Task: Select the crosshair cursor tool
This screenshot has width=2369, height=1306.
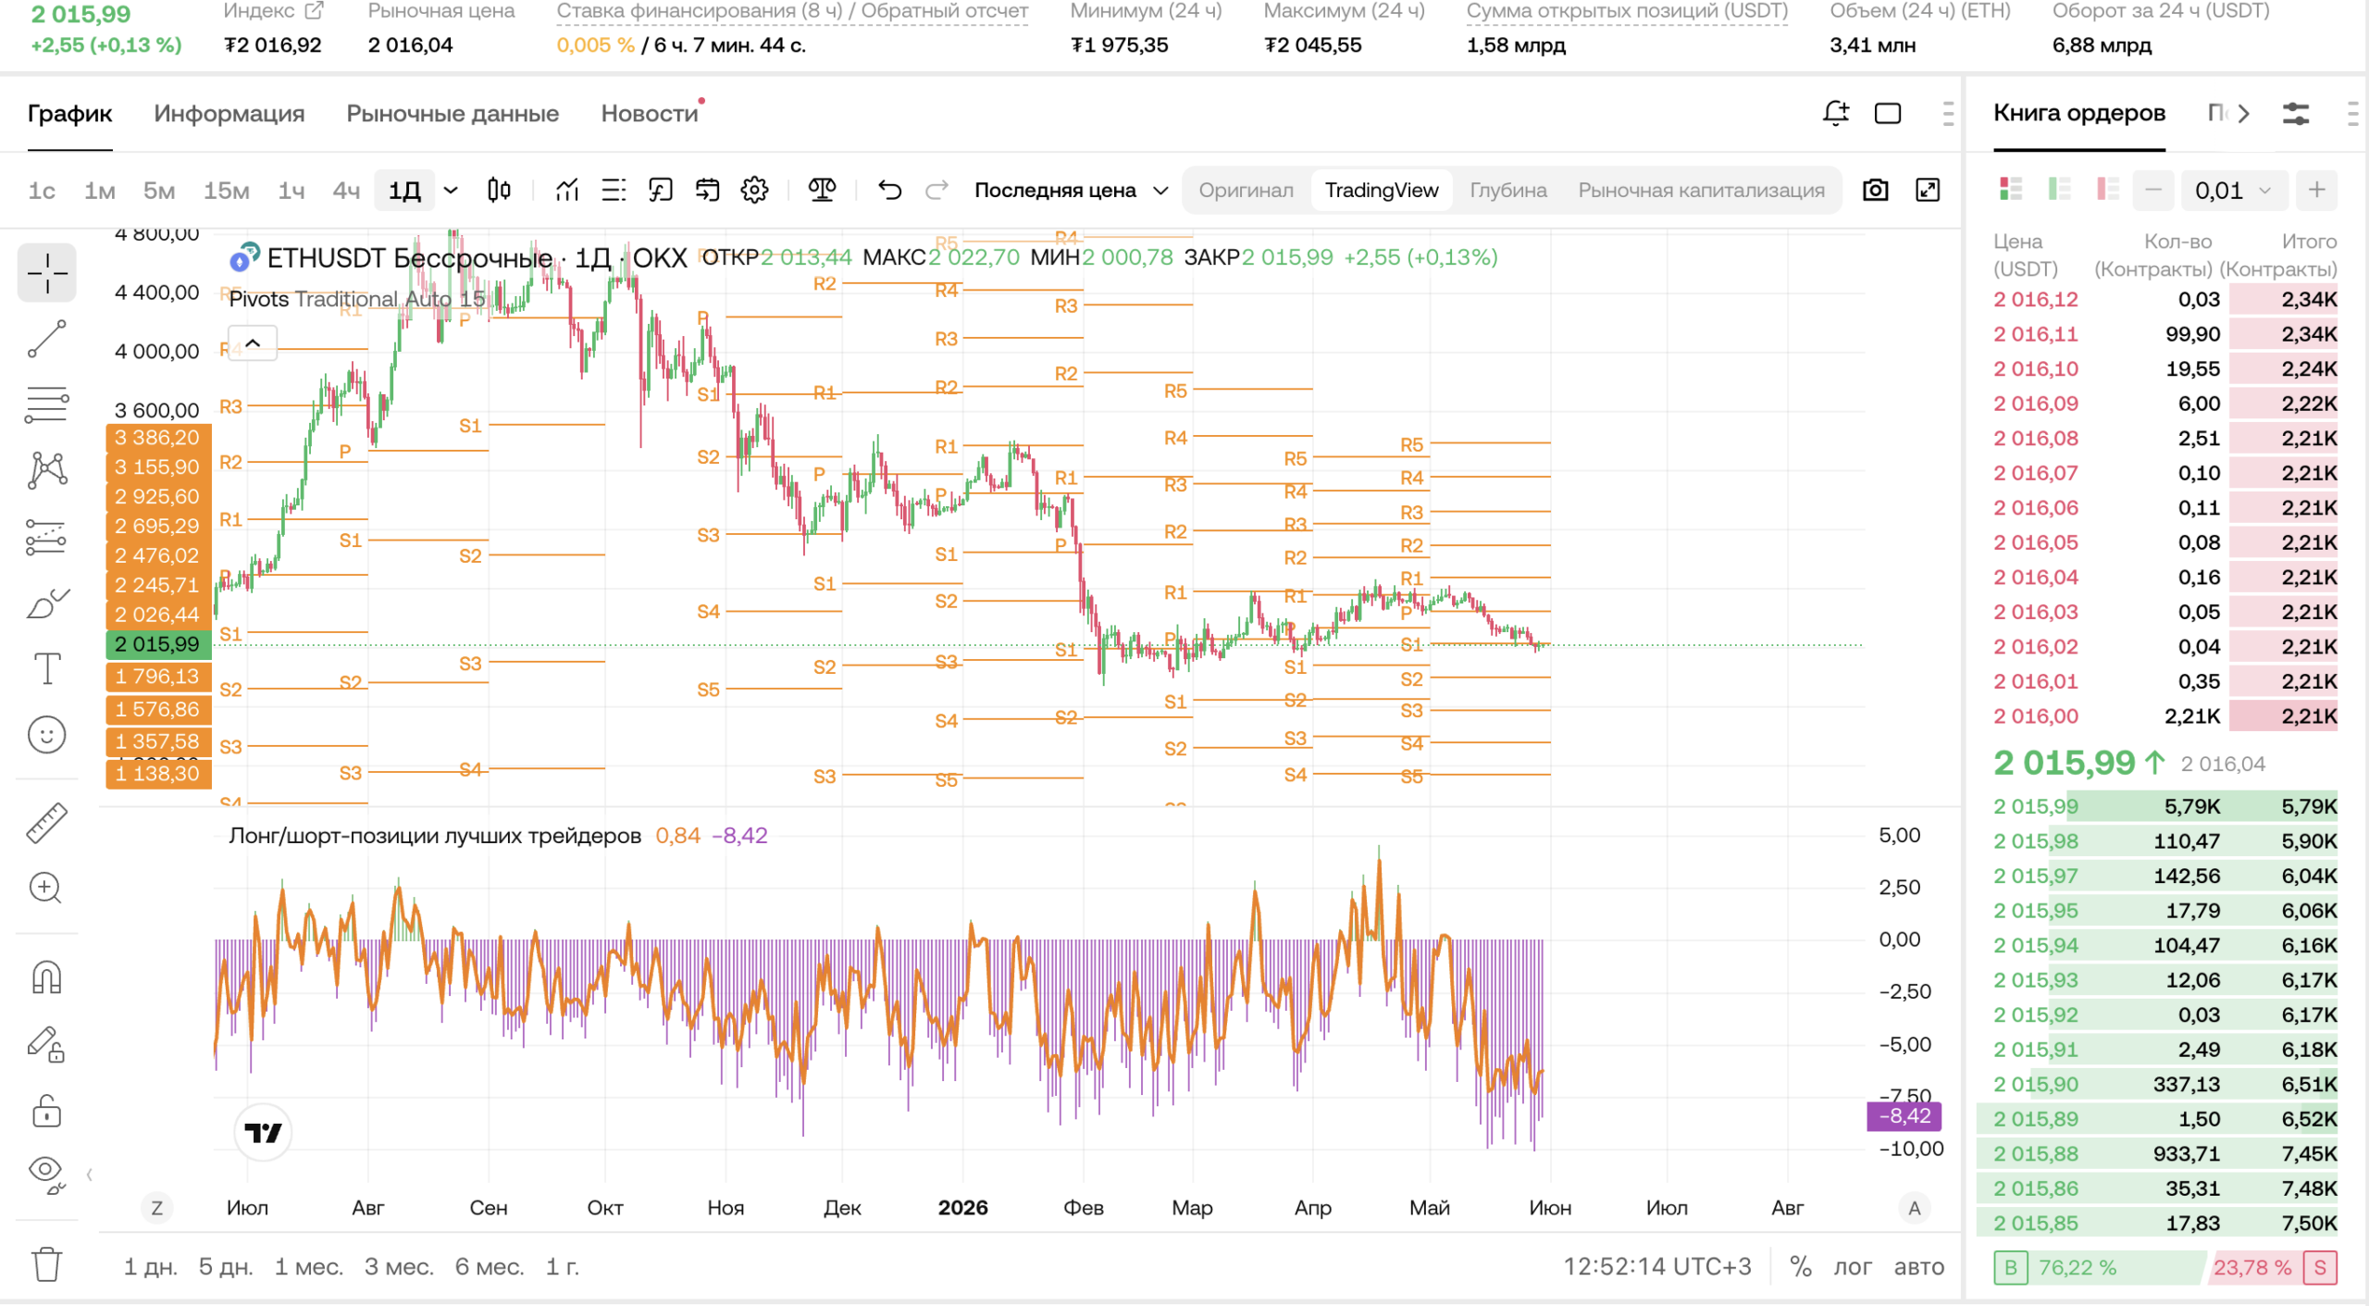Action: (46, 273)
